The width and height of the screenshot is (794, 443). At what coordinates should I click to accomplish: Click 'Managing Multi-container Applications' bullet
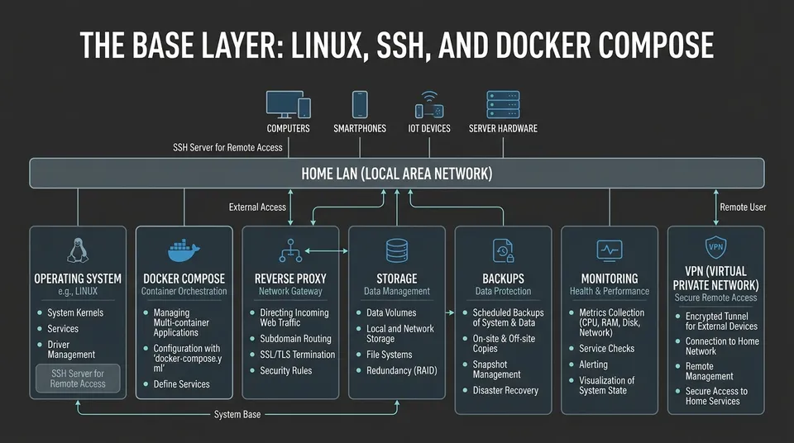(x=181, y=322)
